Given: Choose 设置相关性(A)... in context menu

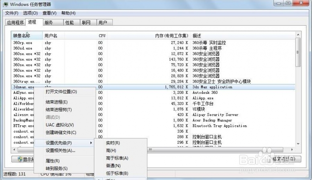Looking at the screenshot, I should point(60,151).
